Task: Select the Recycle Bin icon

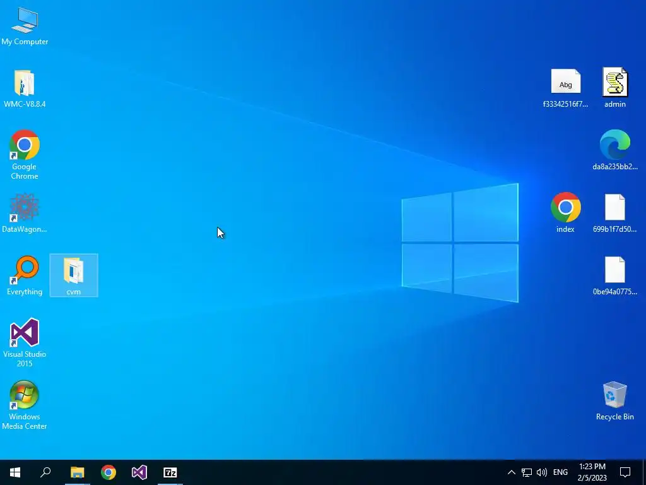Action: (615, 401)
